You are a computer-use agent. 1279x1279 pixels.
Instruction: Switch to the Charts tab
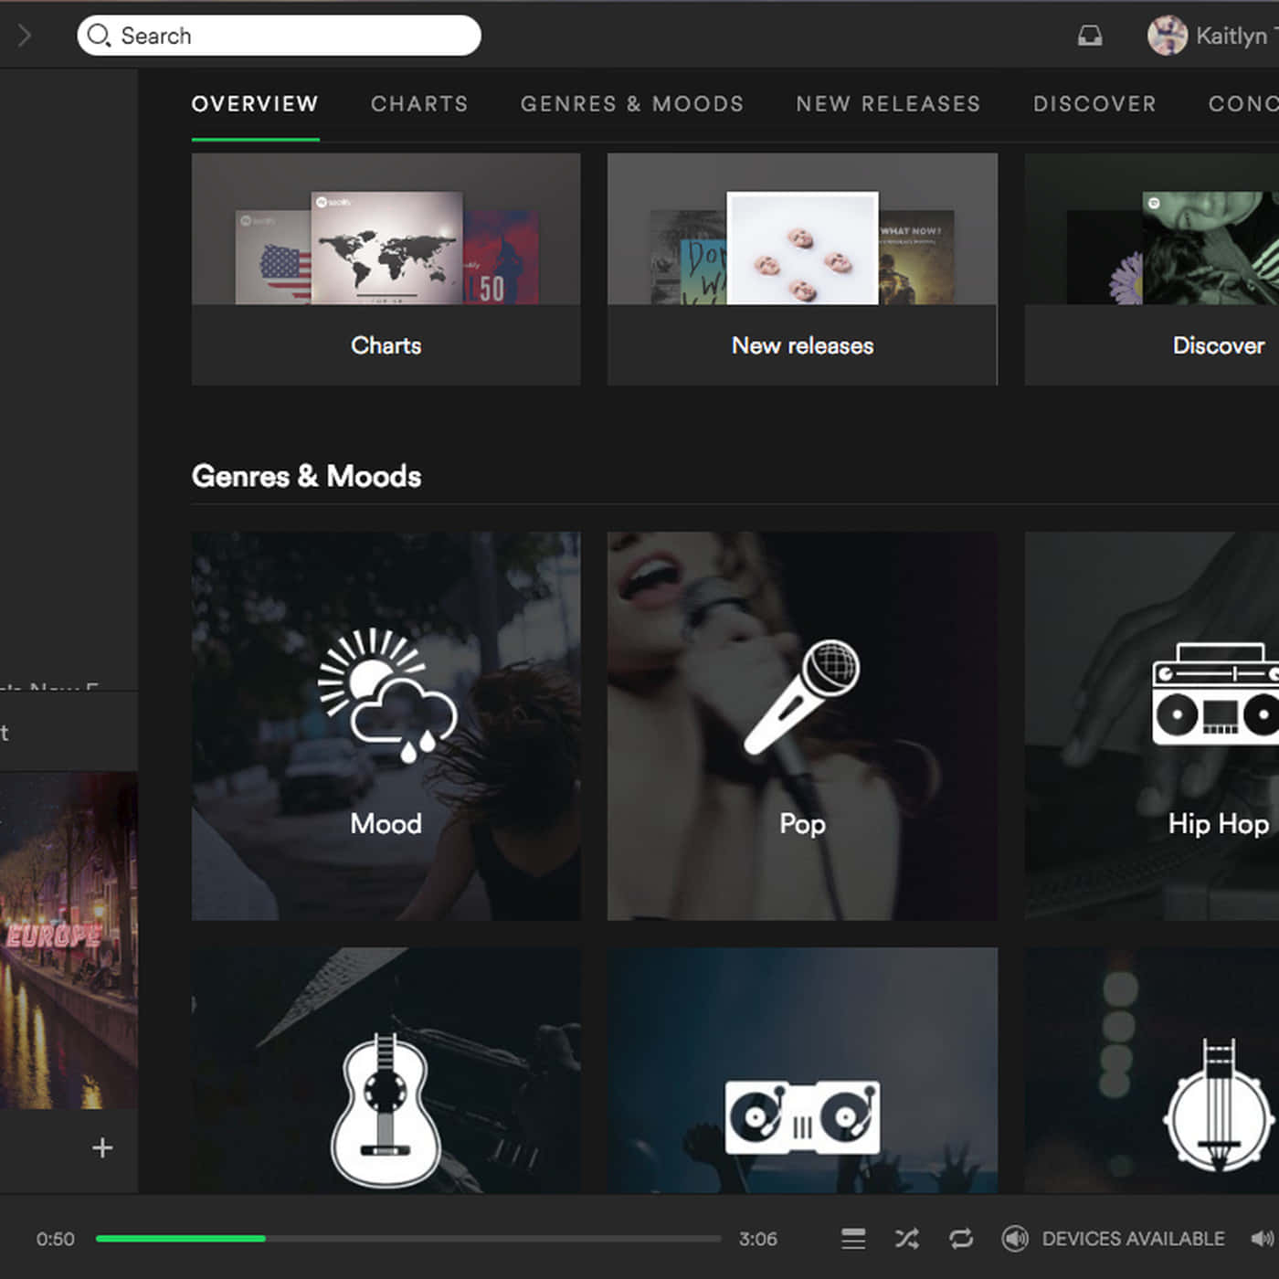pos(419,104)
